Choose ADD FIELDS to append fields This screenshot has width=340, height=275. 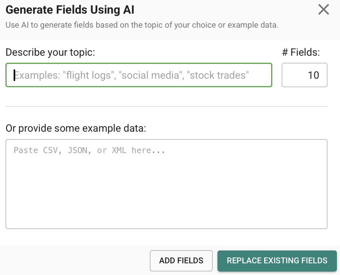(181, 261)
